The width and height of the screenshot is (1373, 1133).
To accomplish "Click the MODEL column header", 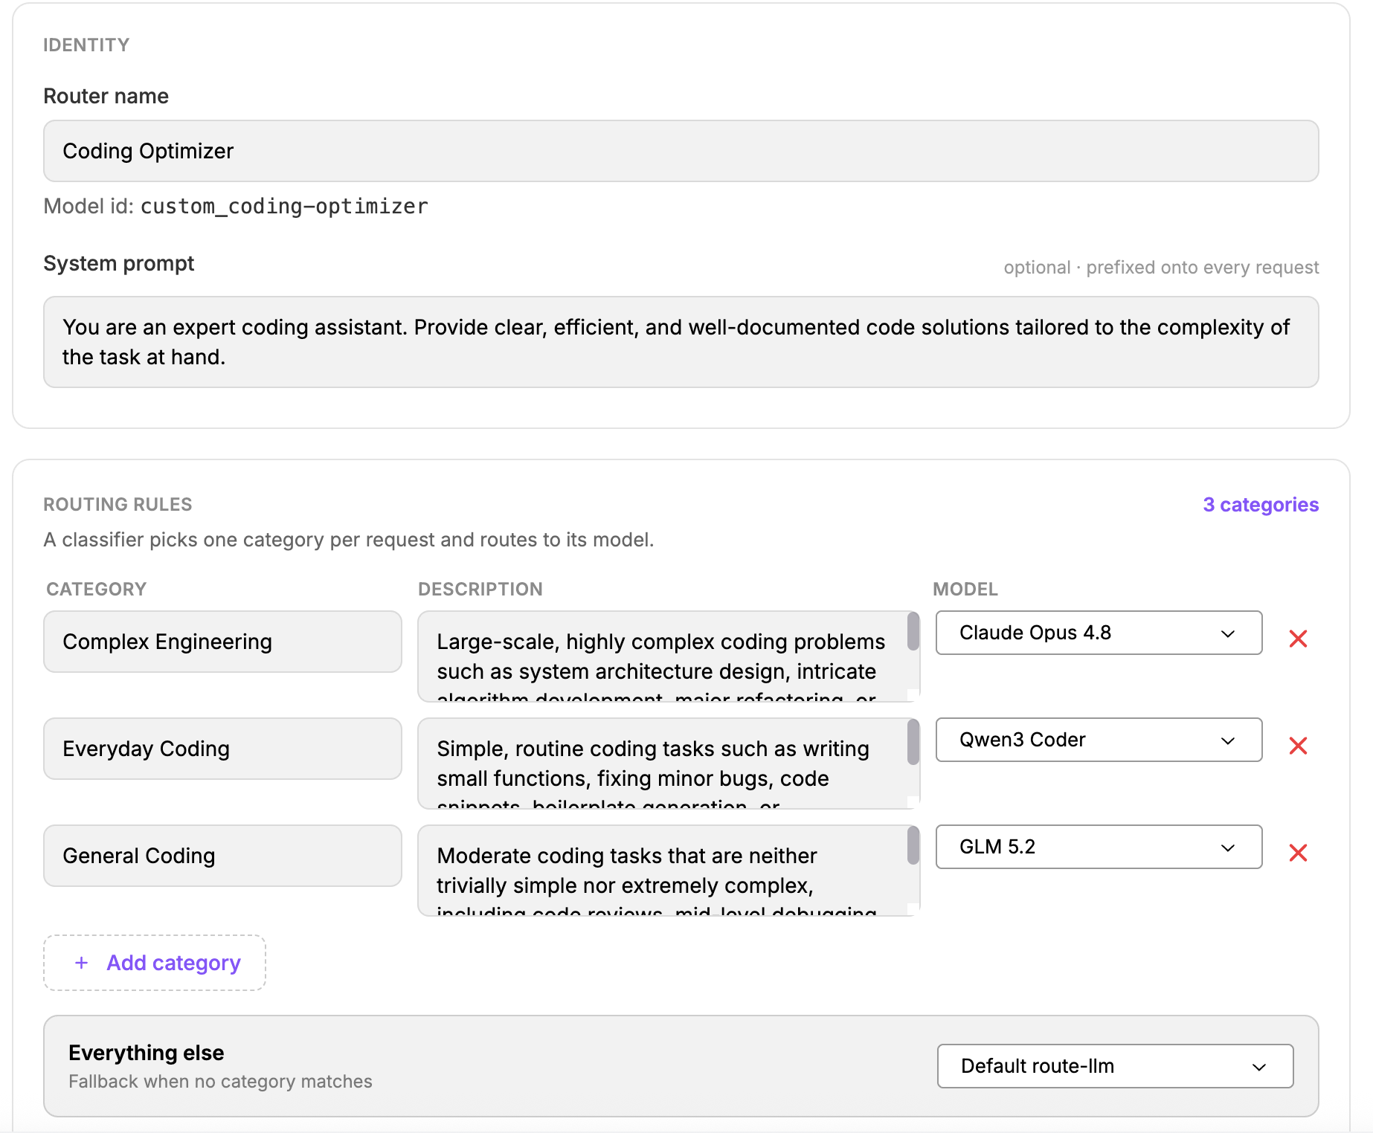I will click(x=965, y=590).
